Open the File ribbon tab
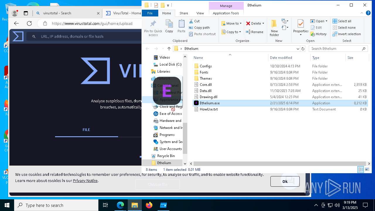 (150, 13)
